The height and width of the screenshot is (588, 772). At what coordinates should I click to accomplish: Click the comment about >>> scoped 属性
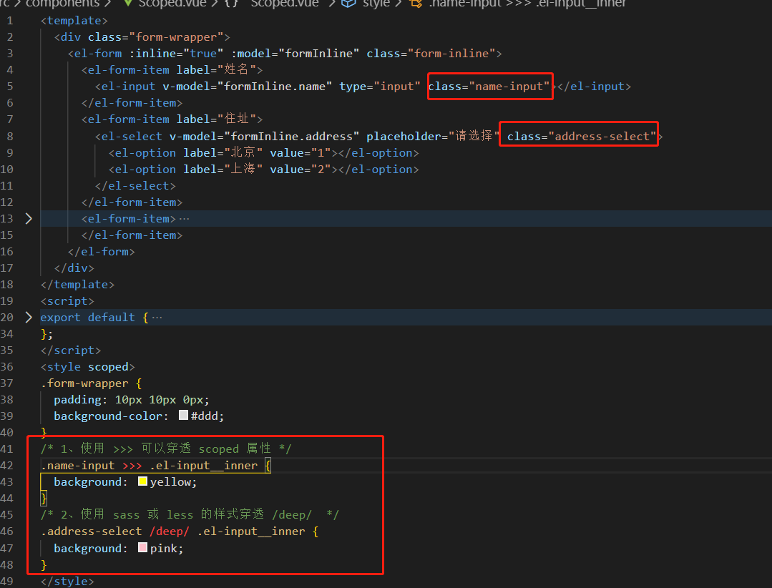click(x=166, y=449)
